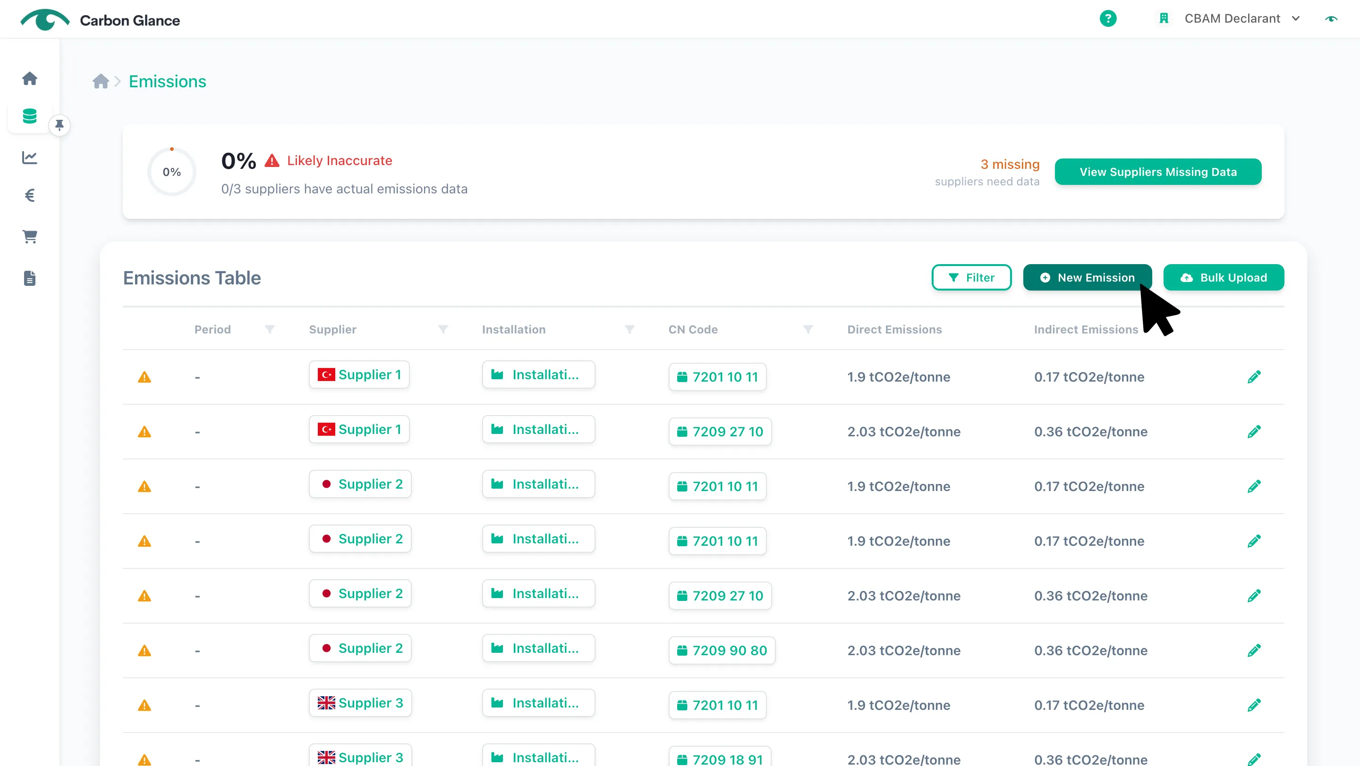Image resolution: width=1360 pixels, height=766 pixels.
Task: Open Installation tag in Supplier 1 7201 10 11 row
Action: pos(538,375)
